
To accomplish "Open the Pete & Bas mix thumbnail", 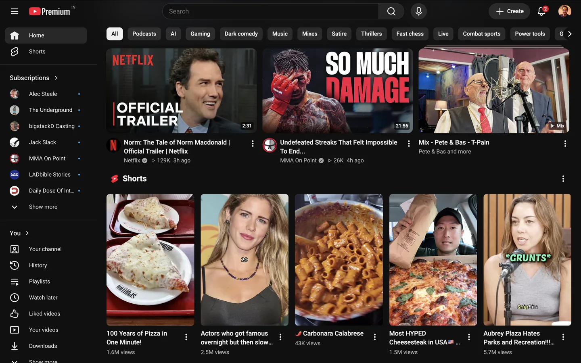I will [x=494, y=91].
